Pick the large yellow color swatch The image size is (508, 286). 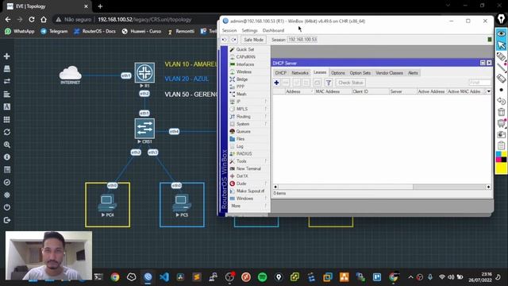pyautogui.click(x=501, y=168)
